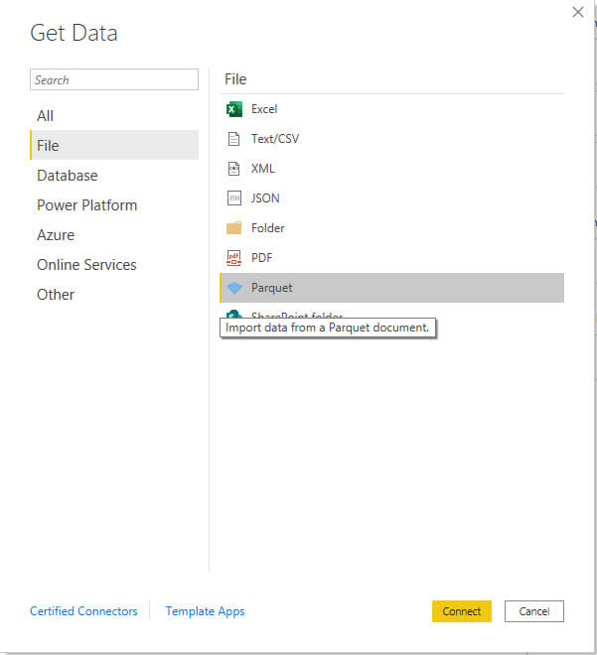This screenshot has width=597, height=655.
Task: Select the Excel label in the File list
Action: click(x=264, y=109)
